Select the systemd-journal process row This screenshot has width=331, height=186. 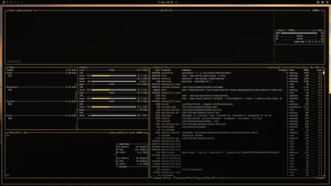[x=237, y=110]
